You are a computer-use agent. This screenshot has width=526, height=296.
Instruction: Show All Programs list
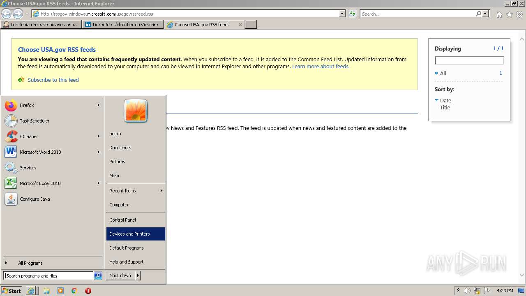pyautogui.click(x=53, y=263)
